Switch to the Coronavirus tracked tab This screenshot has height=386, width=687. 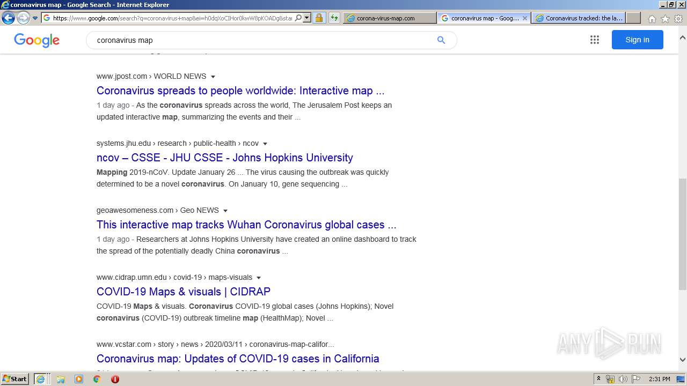pyautogui.click(x=579, y=18)
